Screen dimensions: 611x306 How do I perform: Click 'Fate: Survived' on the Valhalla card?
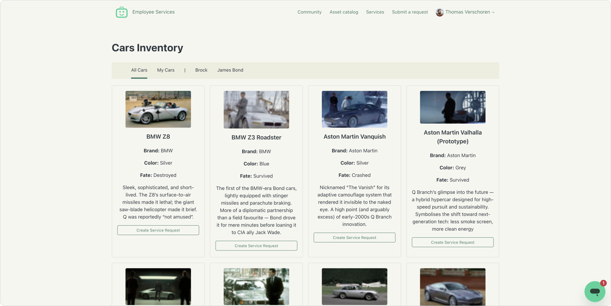pos(453,180)
